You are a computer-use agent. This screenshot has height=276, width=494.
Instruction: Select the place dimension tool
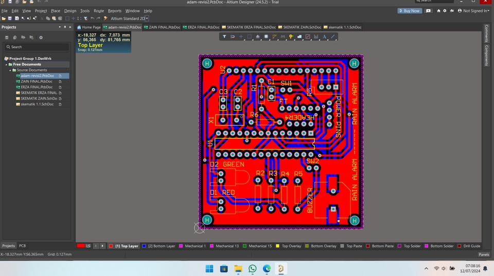coord(316,36)
